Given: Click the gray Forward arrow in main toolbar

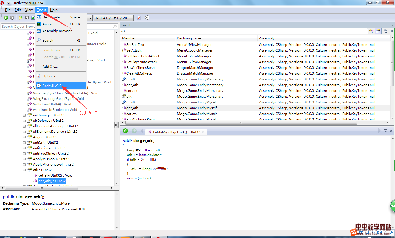Looking at the screenshot, I should pyautogui.click(x=12, y=18).
